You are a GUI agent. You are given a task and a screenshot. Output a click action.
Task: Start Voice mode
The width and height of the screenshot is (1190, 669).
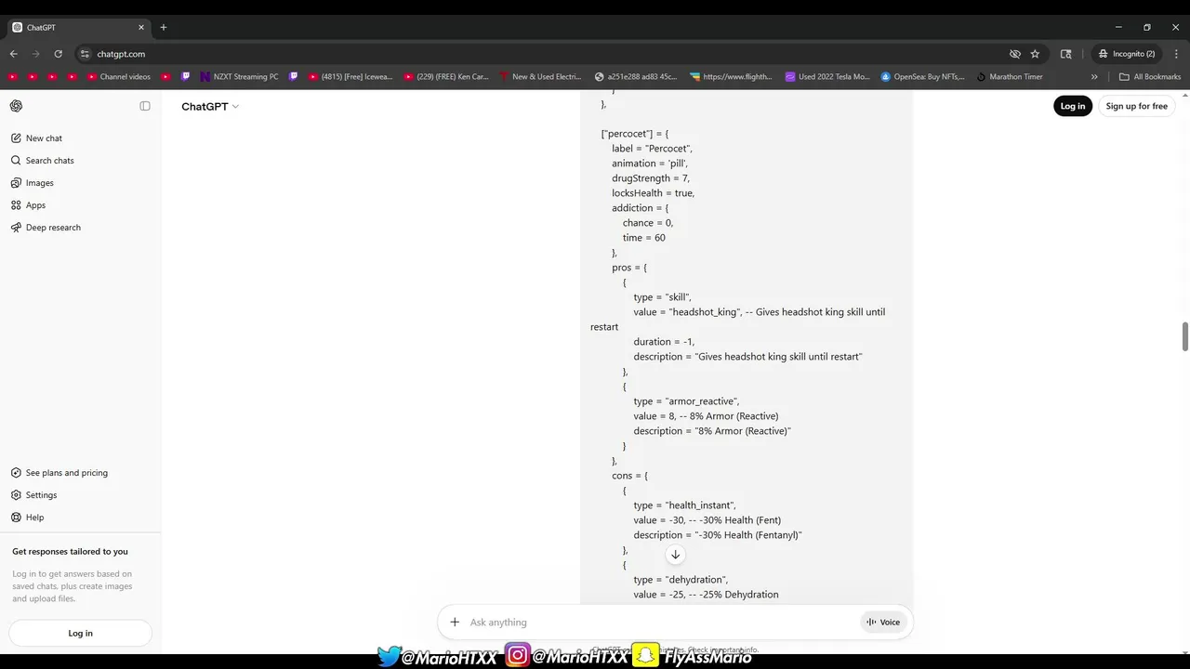point(883,623)
